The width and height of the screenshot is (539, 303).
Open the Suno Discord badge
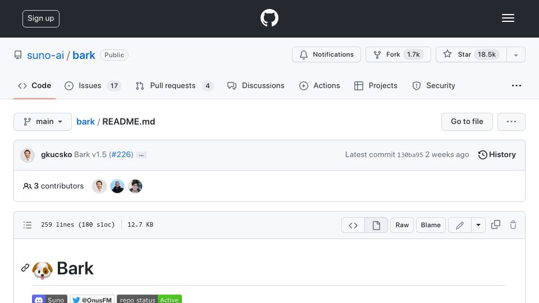pos(49,299)
